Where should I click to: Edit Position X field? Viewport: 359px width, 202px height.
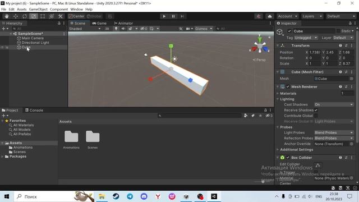point(315,52)
